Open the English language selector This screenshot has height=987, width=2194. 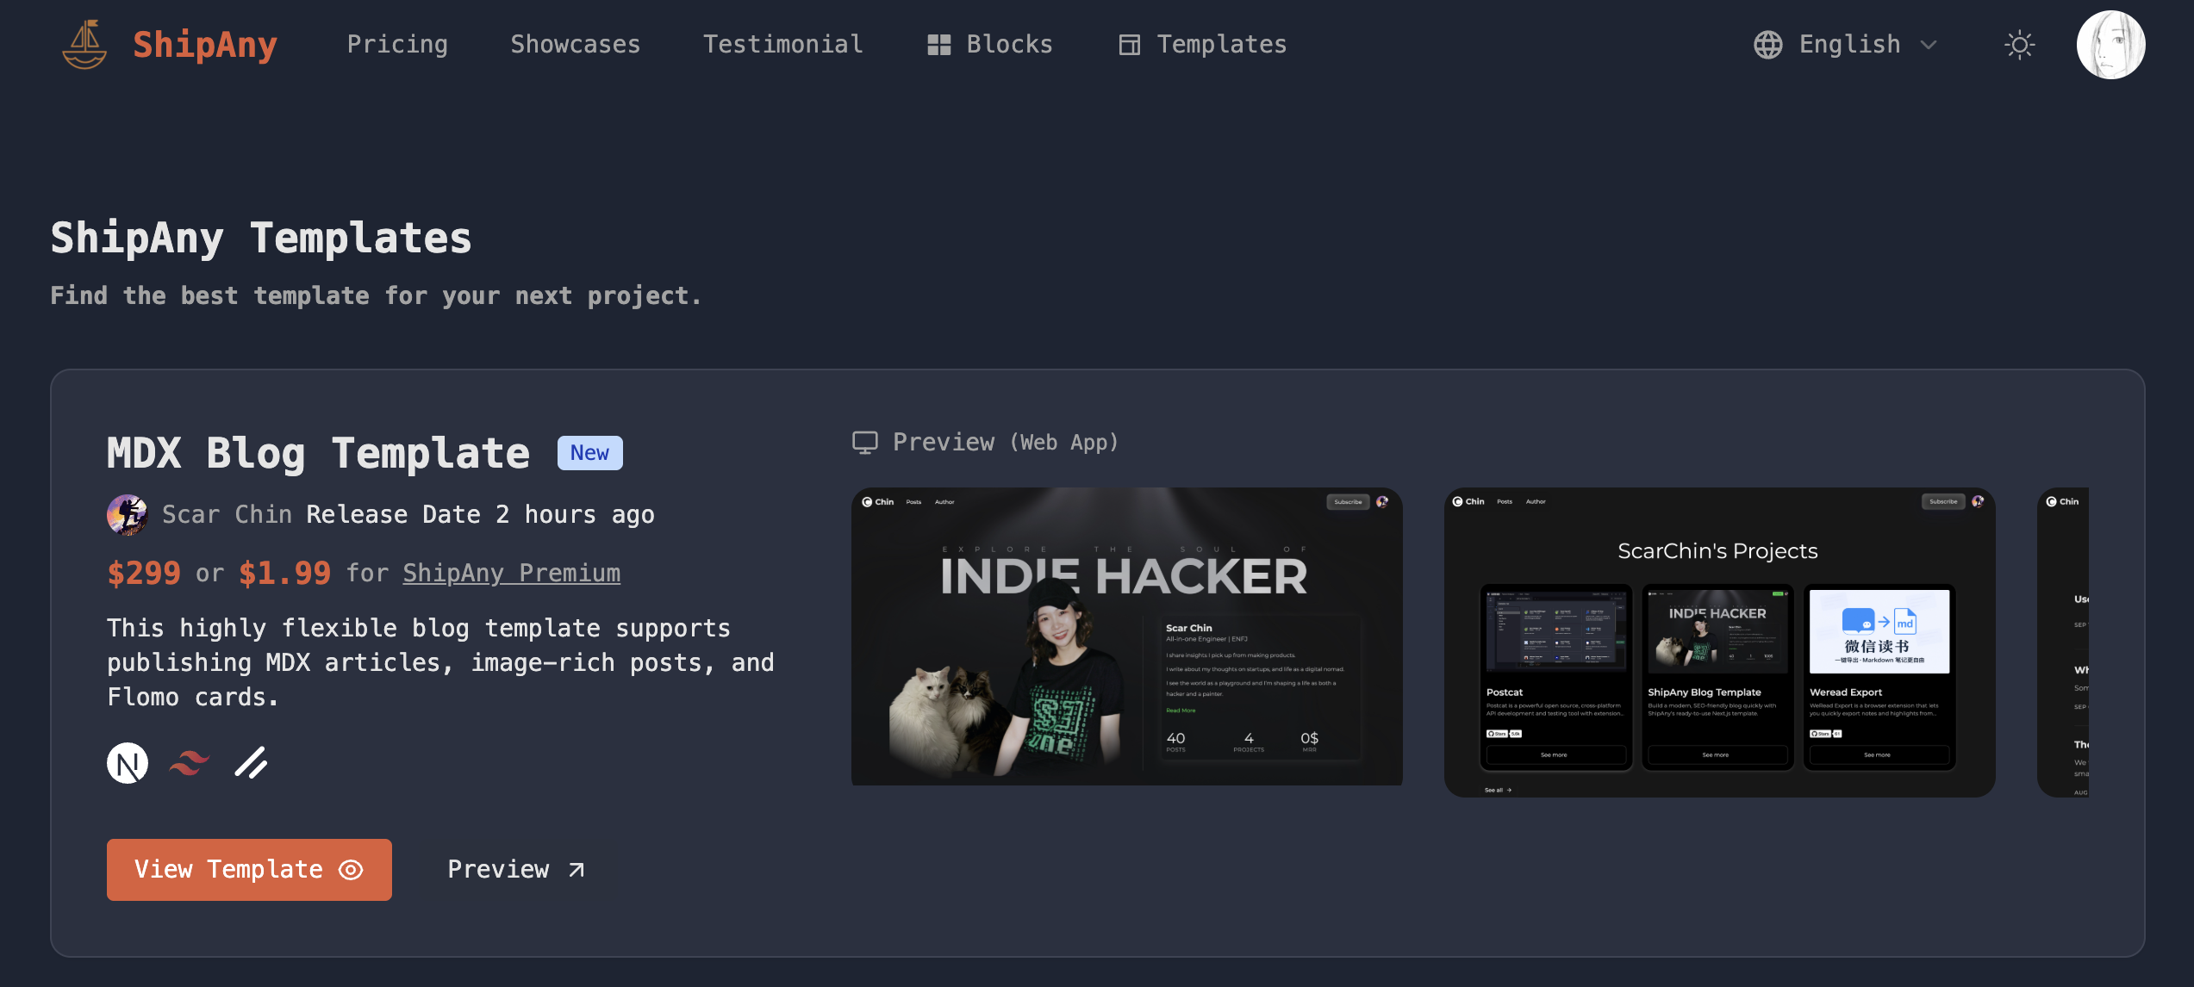click(1848, 45)
